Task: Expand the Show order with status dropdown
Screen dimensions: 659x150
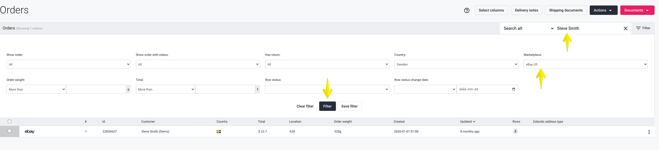Action: click(x=198, y=64)
